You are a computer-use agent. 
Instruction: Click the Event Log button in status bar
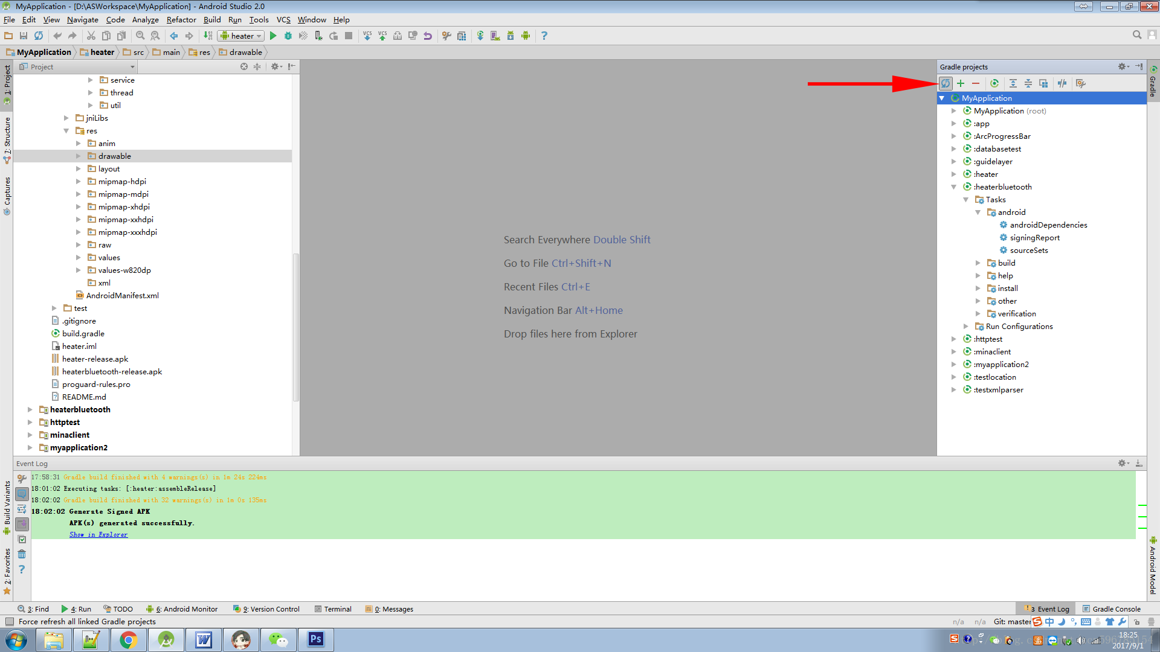click(x=1046, y=609)
